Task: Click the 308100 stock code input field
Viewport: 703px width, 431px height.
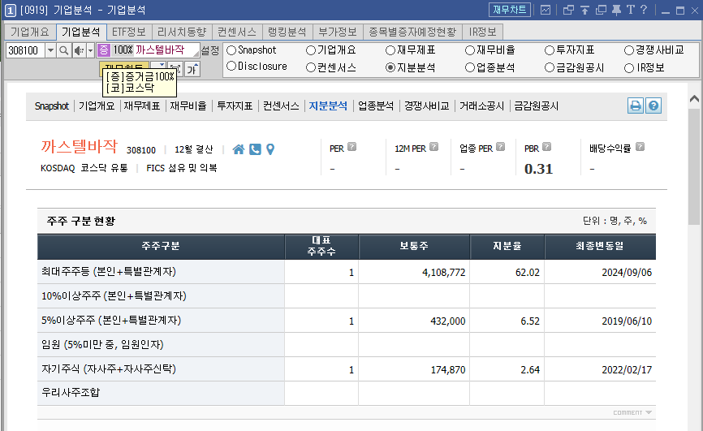Action: pyautogui.click(x=25, y=50)
